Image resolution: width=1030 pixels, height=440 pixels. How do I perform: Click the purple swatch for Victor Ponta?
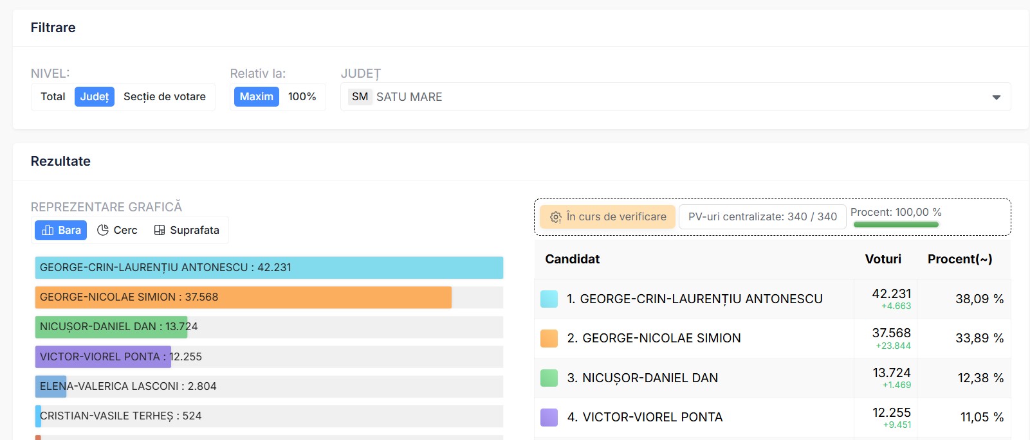coord(549,418)
